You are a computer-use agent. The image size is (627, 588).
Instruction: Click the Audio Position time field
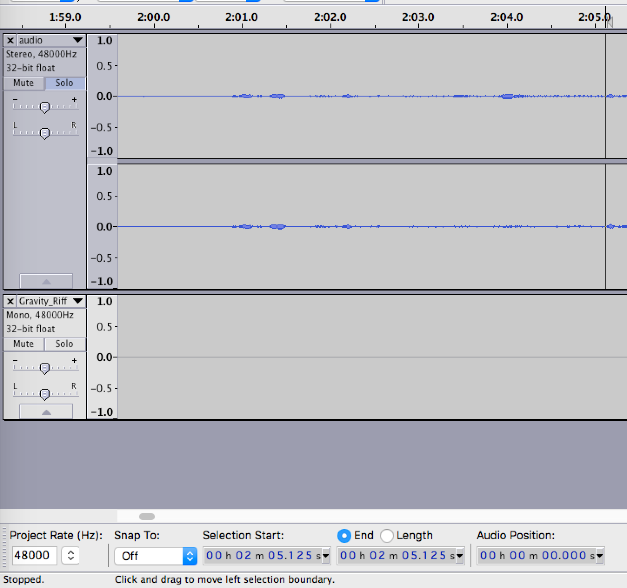coord(537,556)
